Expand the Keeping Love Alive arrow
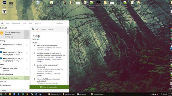This screenshot has height=96, width=172. pyautogui.click(x=27, y=69)
